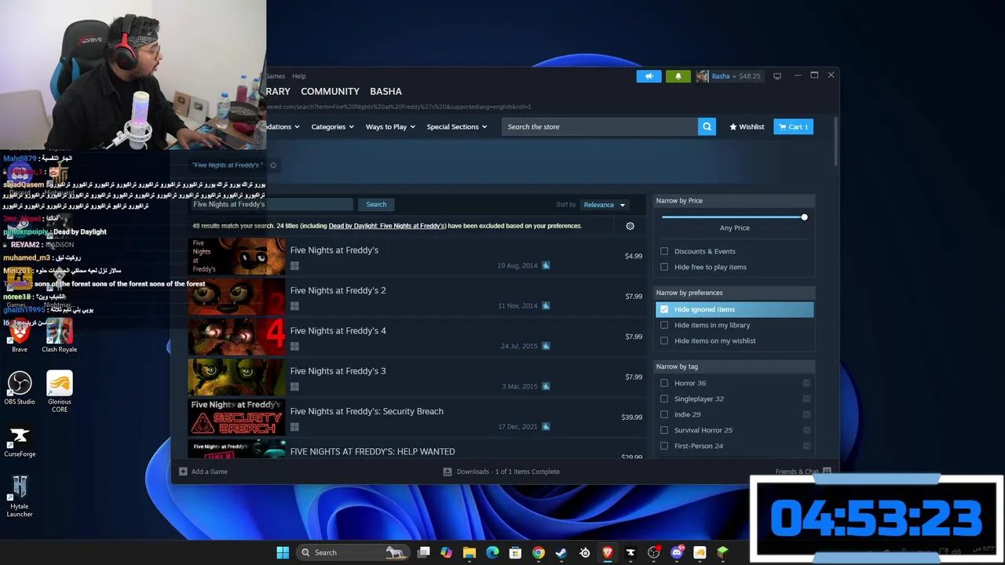Open Downloads status at window bottom
This screenshot has height=565, width=1005.
(502, 472)
